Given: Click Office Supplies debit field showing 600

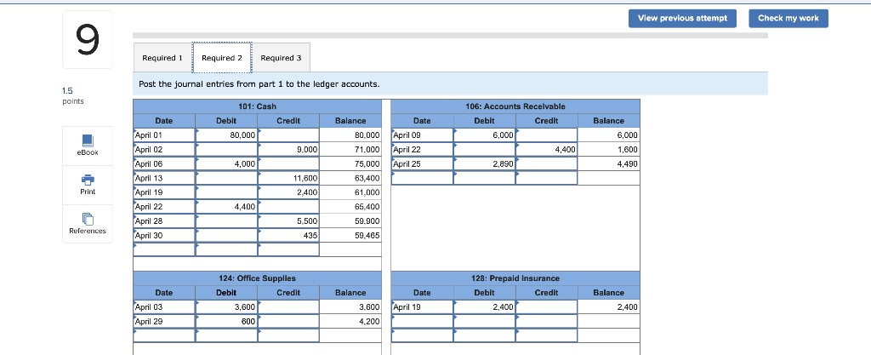Looking at the screenshot, I should pos(226,322).
